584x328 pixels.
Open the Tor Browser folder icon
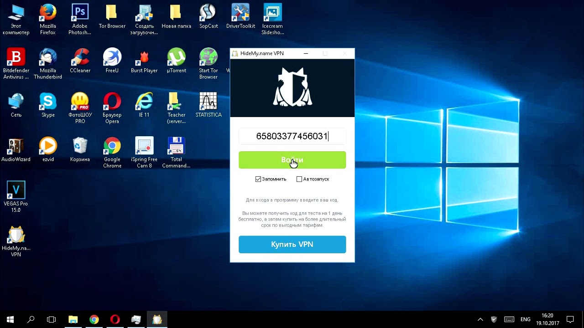(112, 16)
